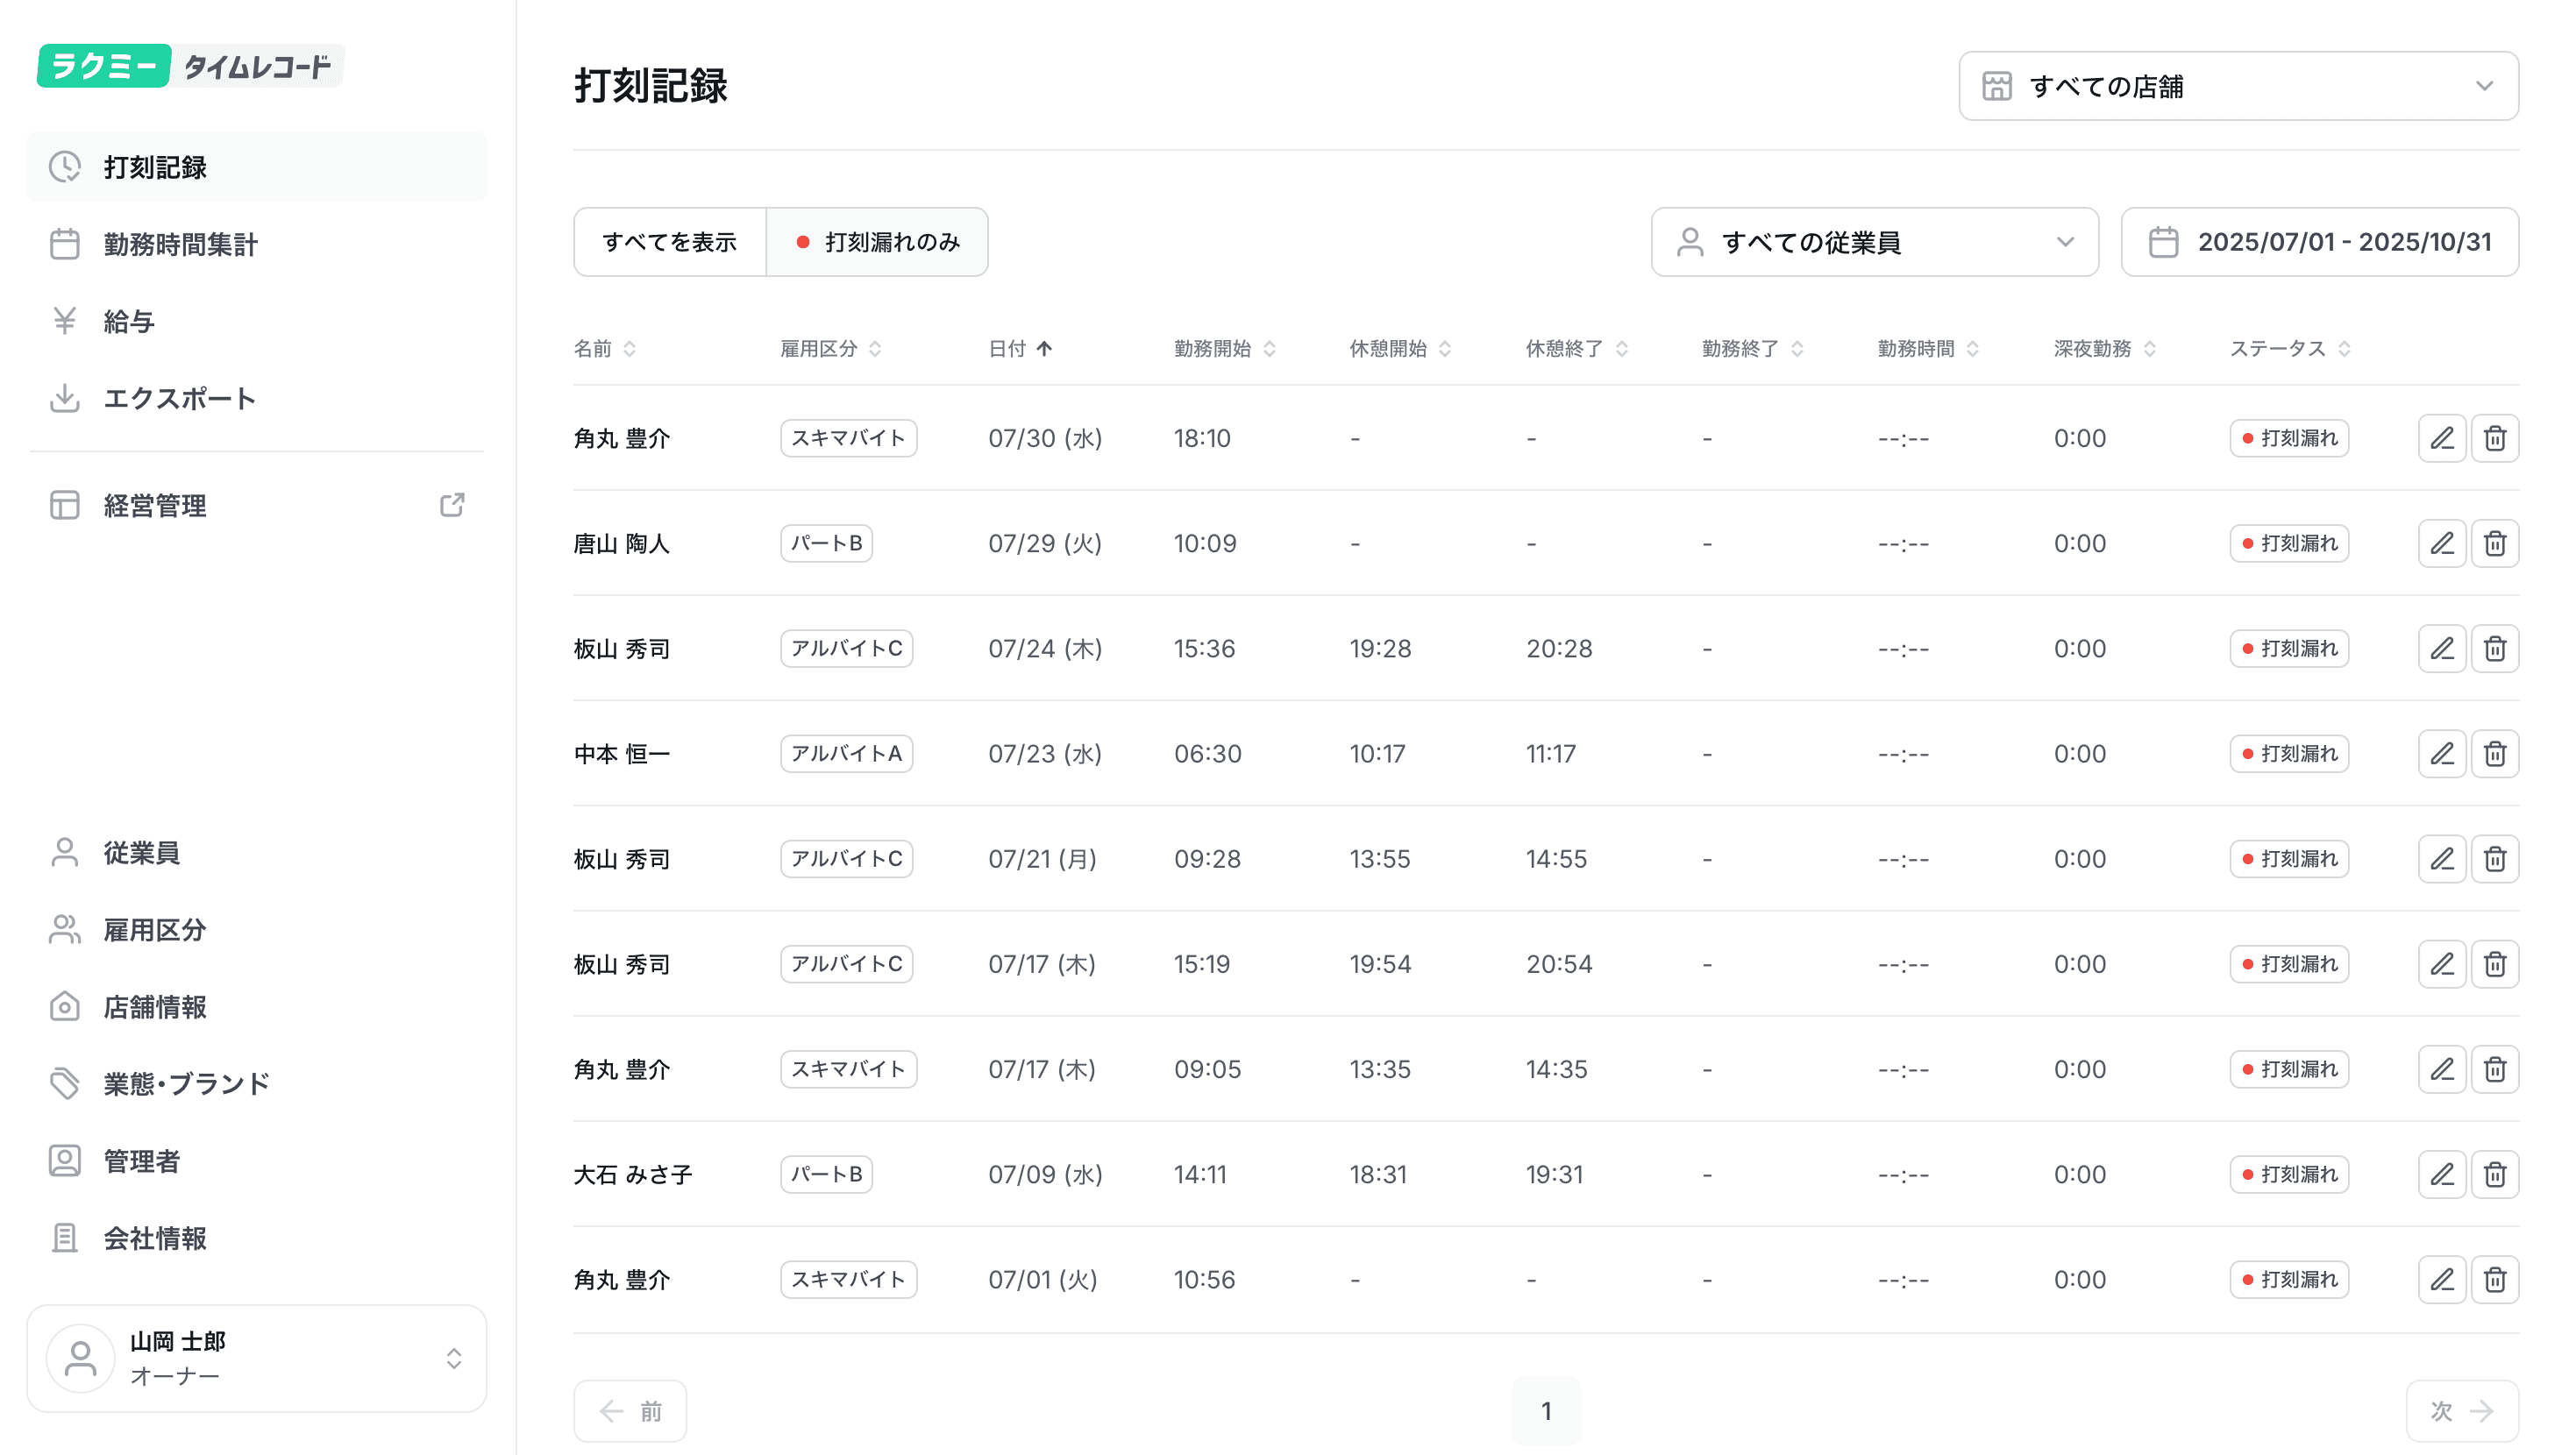Open the 従業員 sidebar page
2576x1455 pixels.
(x=142, y=852)
